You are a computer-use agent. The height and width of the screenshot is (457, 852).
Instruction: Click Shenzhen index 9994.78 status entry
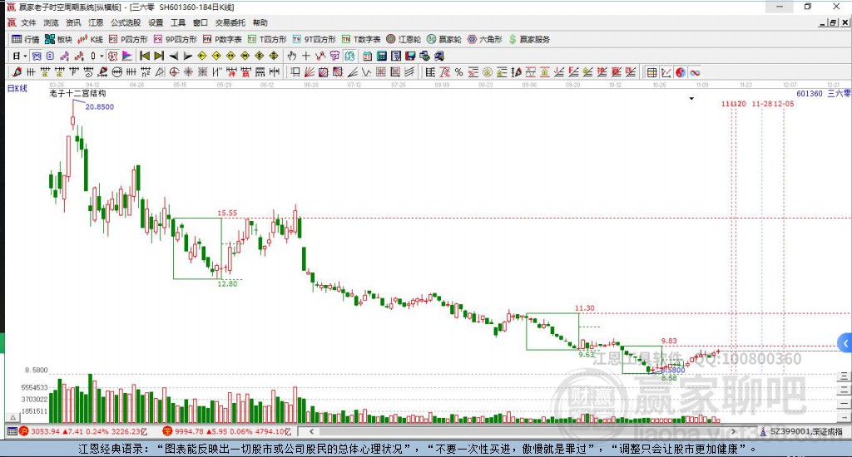(x=227, y=431)
